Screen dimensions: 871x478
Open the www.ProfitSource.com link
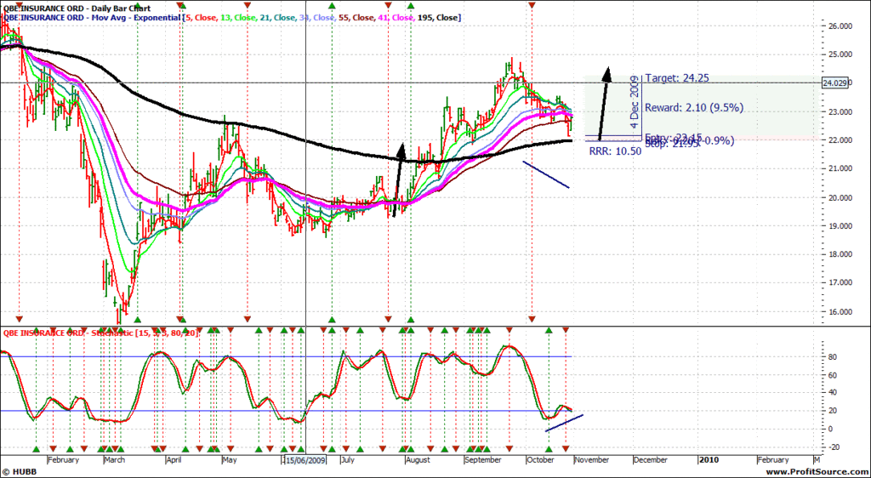click(817, 472)
